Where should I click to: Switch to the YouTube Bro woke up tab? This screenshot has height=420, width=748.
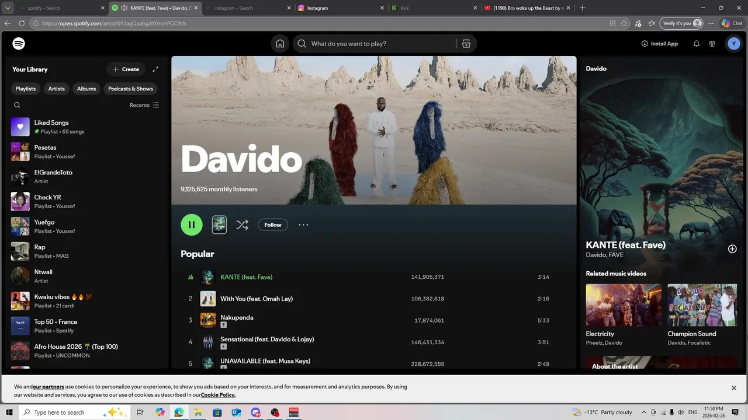tap(527, 8)
